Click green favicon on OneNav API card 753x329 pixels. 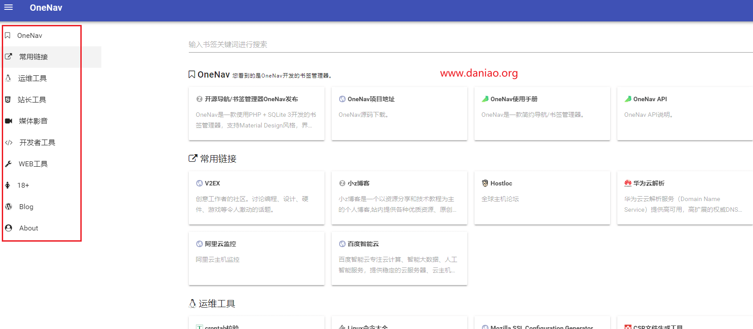(628, 99)
